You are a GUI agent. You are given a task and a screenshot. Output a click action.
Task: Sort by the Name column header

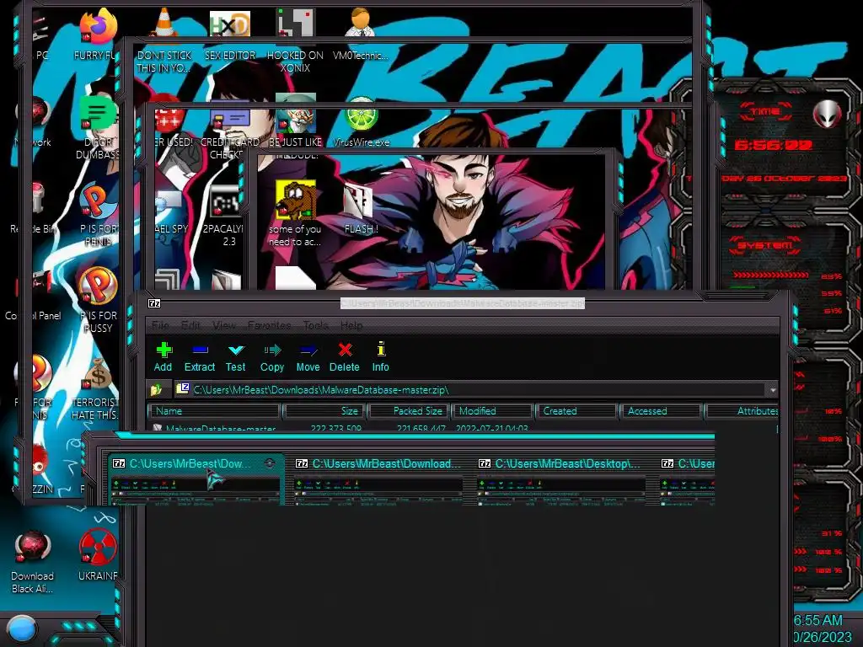click(x=214, y=411)
